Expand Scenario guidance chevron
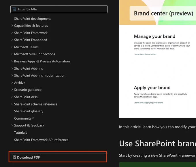This screenshot has width=196, height=167. coord(12,90)
